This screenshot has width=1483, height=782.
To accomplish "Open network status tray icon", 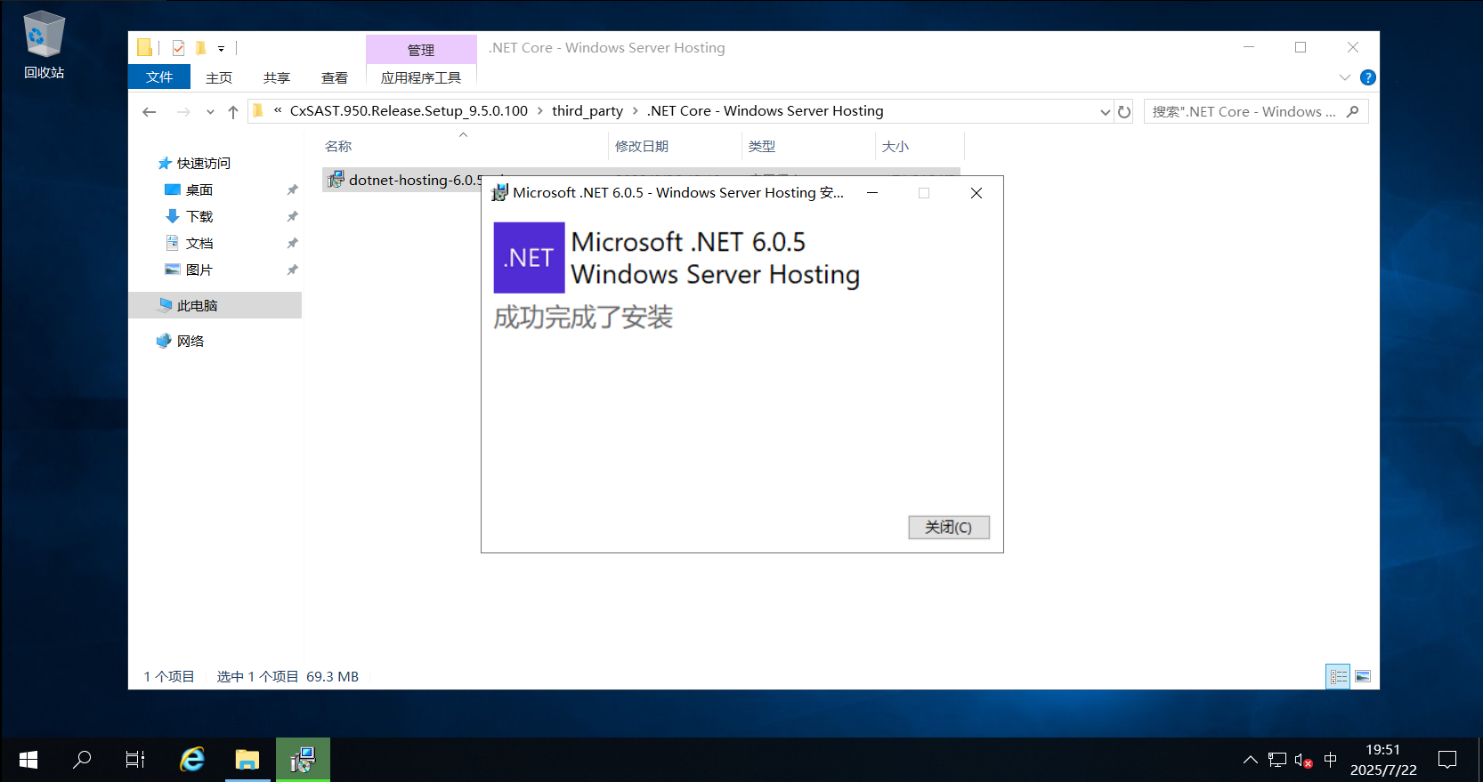I will (1277, 760).
